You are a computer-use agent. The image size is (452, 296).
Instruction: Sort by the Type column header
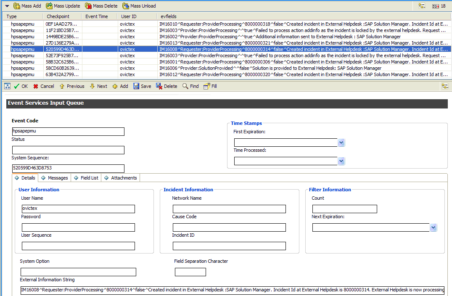pyautogui.click(x=23, y=16)
